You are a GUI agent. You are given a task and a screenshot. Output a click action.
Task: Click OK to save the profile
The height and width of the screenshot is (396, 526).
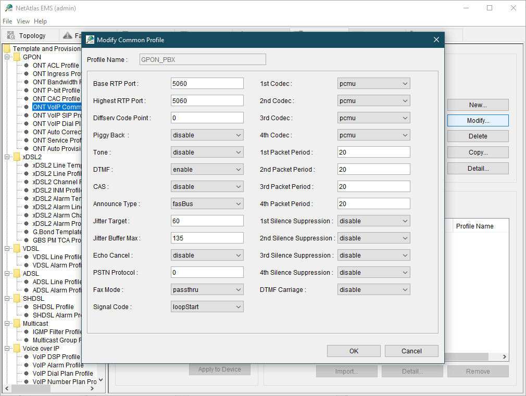point(354,351)
